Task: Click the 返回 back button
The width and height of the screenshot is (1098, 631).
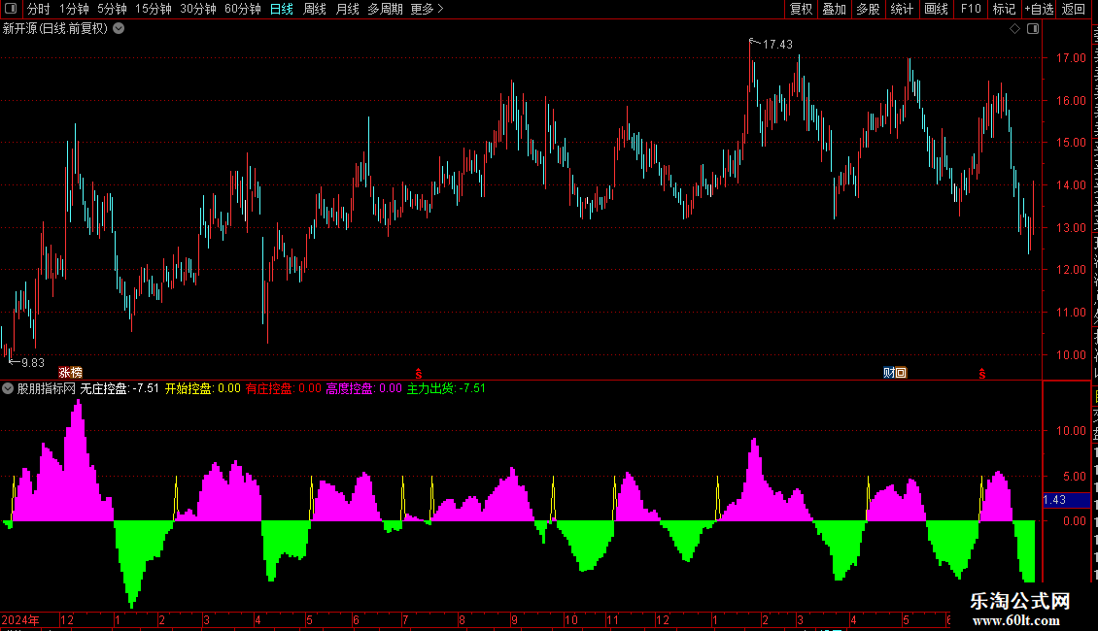Action: pos(1073,9)
